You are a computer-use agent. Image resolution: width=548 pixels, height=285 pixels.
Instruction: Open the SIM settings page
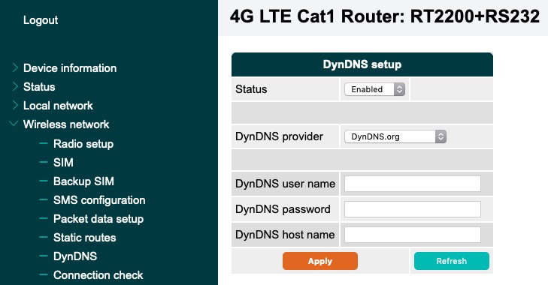(63, 163)
